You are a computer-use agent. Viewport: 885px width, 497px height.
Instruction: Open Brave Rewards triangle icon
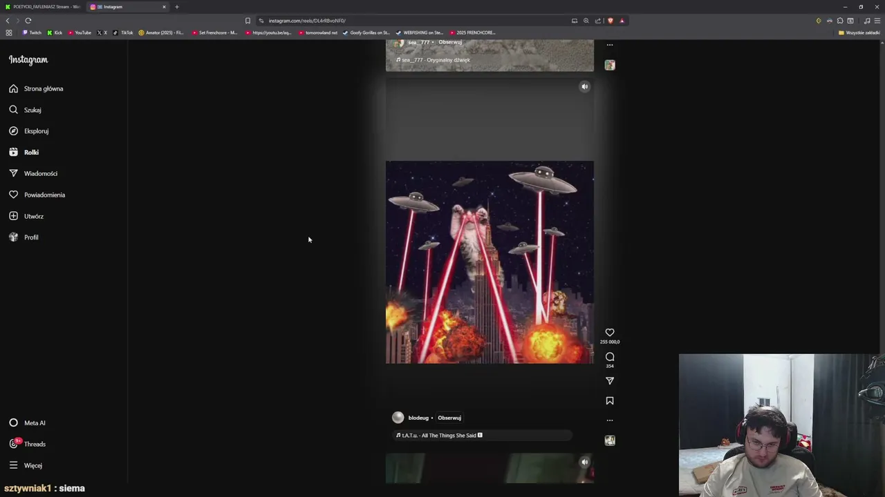pos(622,21)
